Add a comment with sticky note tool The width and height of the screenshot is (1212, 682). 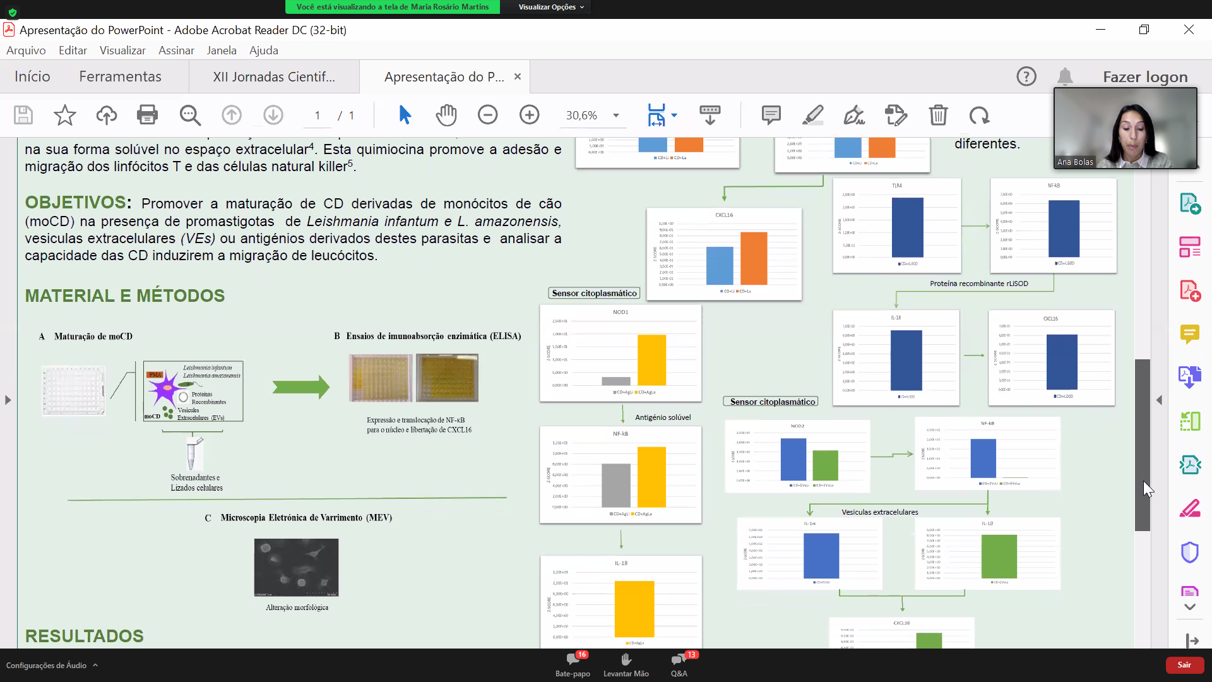point(771,115)
